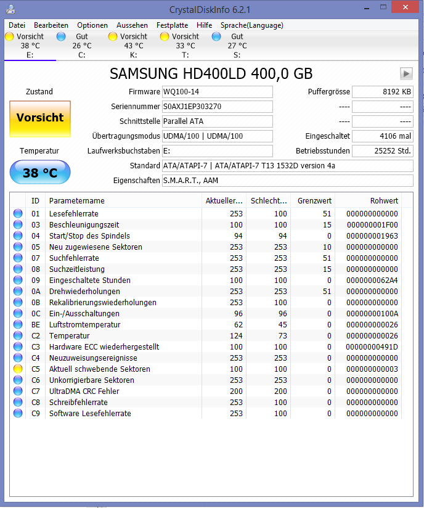This screenshot has width=424, height=508.
Task: Click status dot of Start/Stop des Spindels
Action: click(18, 236)
